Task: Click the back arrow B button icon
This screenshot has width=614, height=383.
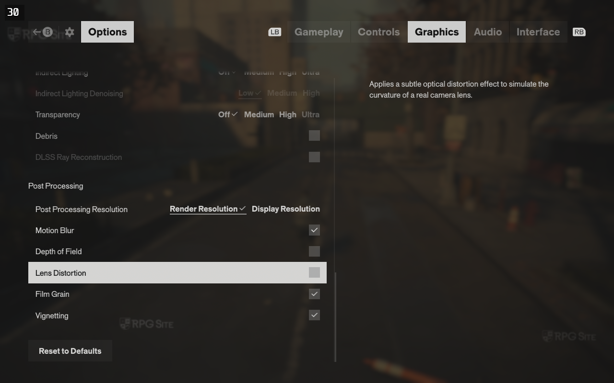Action: click(x=42, y=32)
